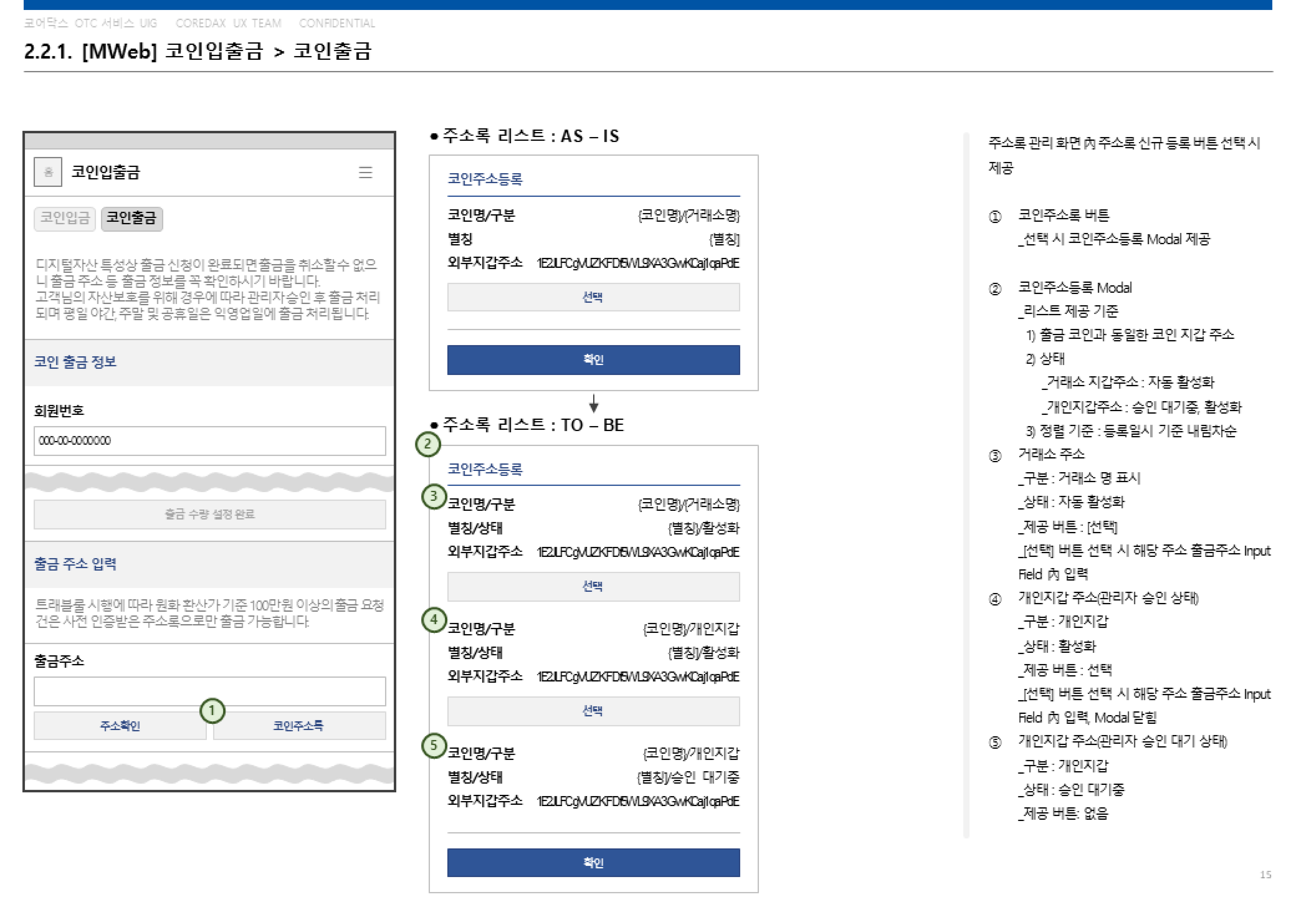Click the 코인입출금 header title

click(105, 172)
